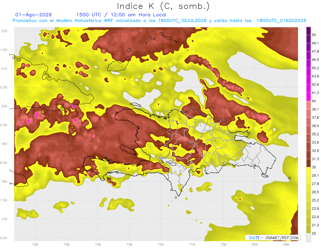This screenshot has height=248, width=321.
Task: Click the "74W" longitude label
Action: (x=98, y=245)
